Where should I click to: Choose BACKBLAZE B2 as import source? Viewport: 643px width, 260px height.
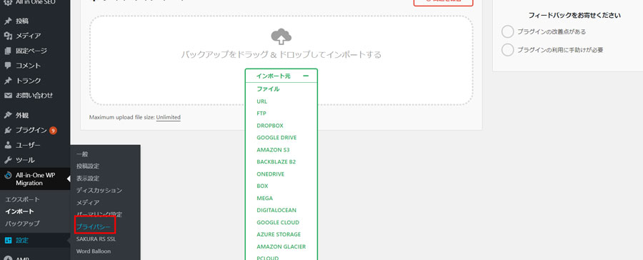[x=276, y=161]
